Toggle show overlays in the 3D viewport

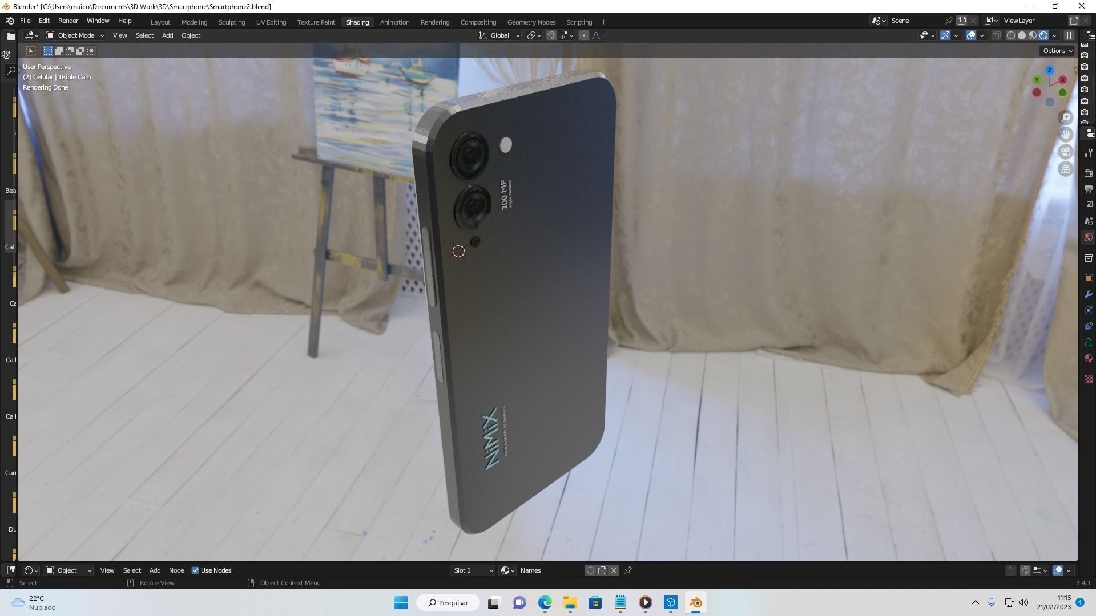tap(971, 35)
